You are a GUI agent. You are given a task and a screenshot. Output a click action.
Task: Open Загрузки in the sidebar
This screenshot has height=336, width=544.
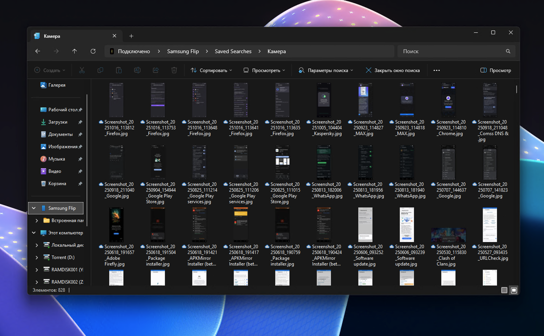click(x=58, y=122)
